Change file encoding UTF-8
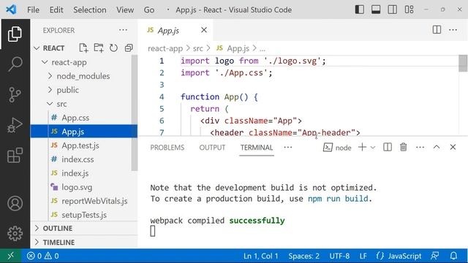 coord(339,256)
